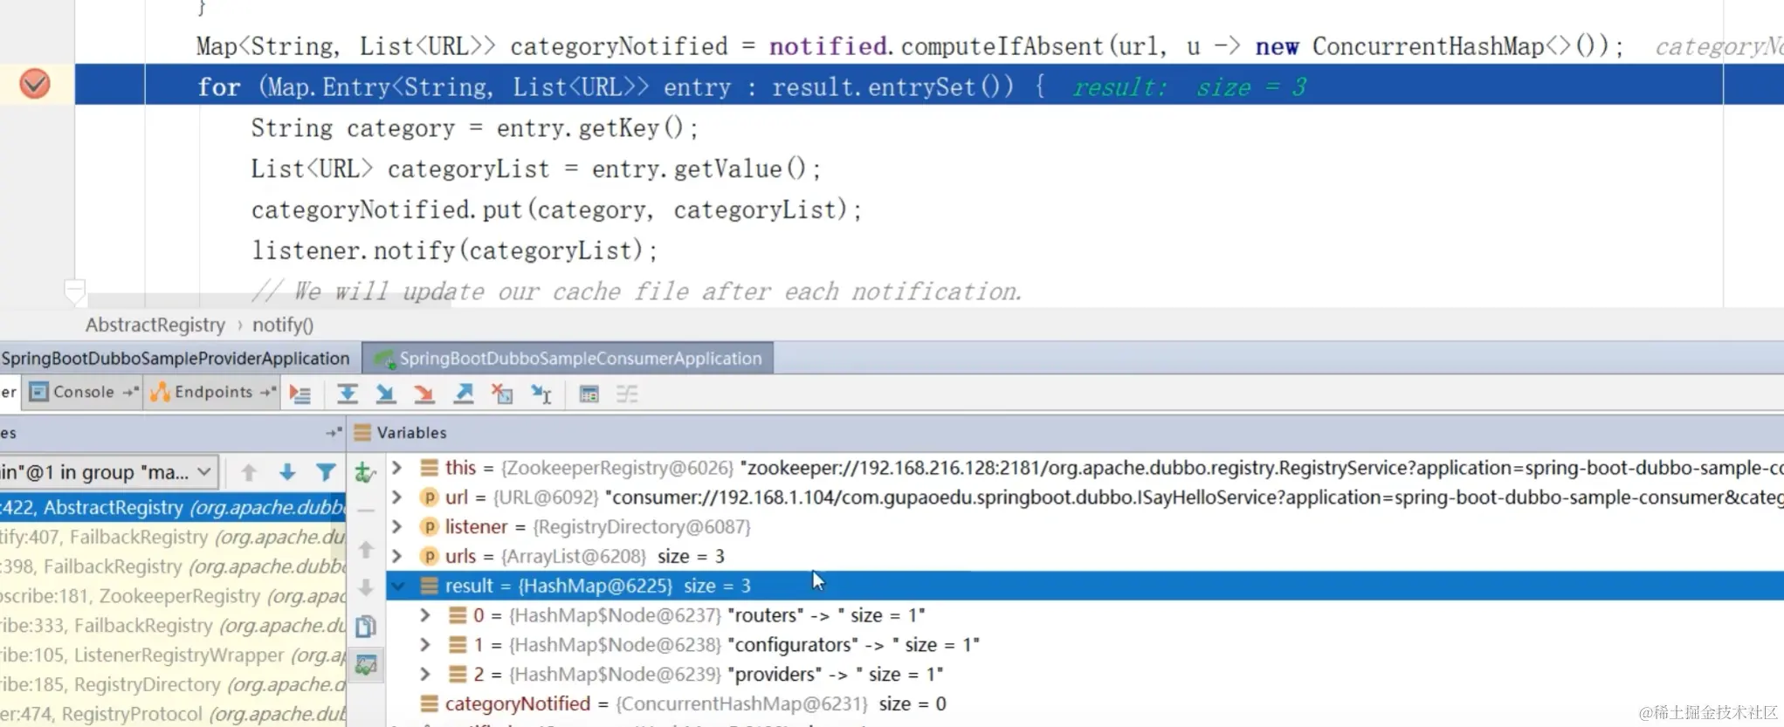Image resolution: width=1784 pixels, height=727 pixels.
Task: Click the duplicate watch copy icon
Action: [366, 627]
